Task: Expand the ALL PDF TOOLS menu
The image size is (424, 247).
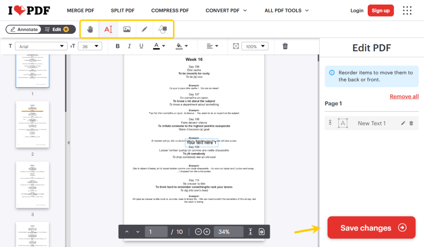Action: 287,10
